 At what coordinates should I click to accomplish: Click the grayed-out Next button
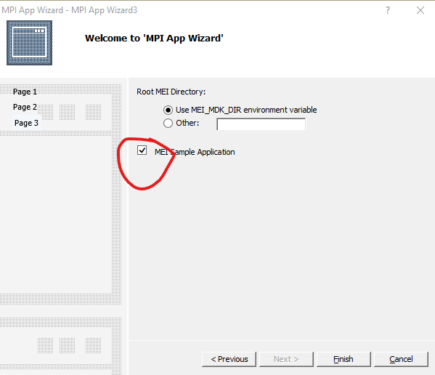286,359
